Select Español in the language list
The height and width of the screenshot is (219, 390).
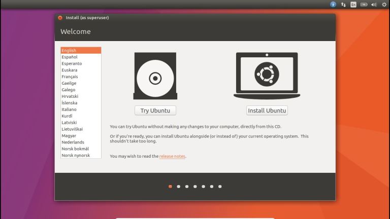tap(81, 57)
